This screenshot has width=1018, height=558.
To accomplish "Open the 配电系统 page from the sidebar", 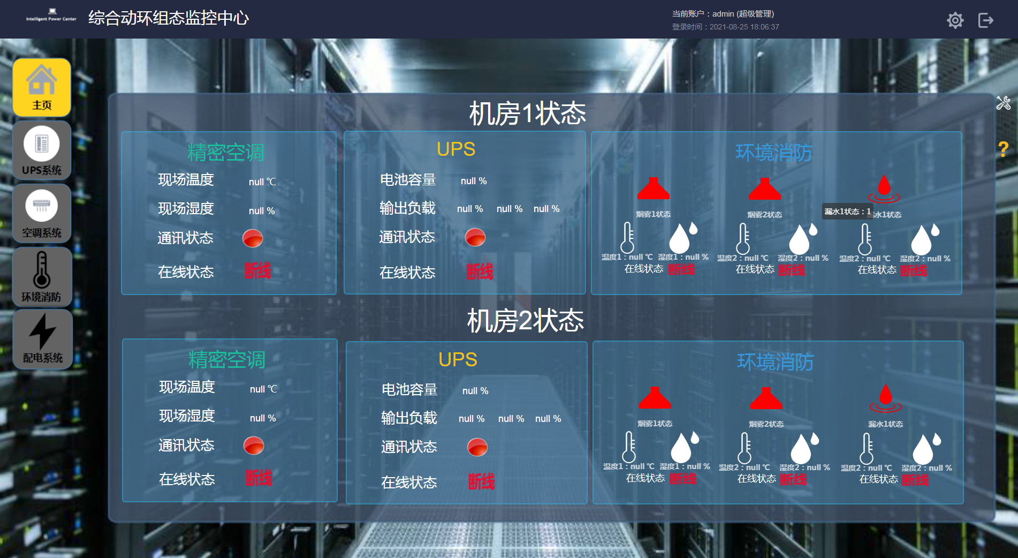I will point(42,339).
